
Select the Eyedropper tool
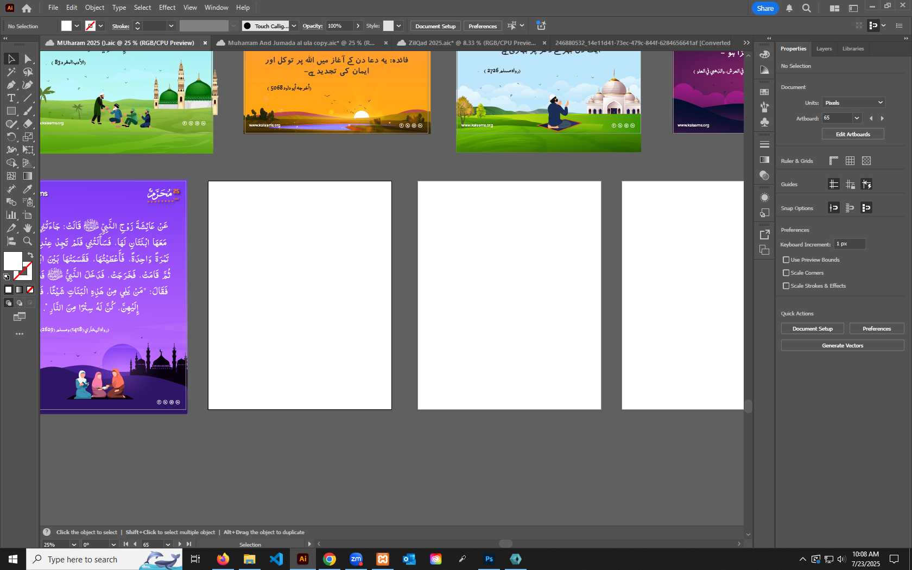point(28,189)
